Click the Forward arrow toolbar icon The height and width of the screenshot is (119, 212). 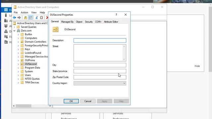pos(19,18)
